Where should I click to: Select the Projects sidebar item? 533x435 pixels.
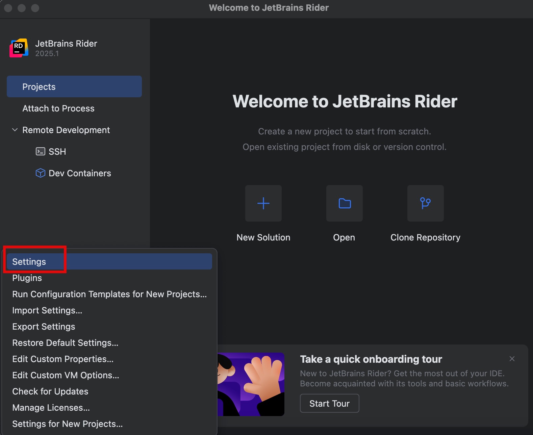tap(74, 87)
